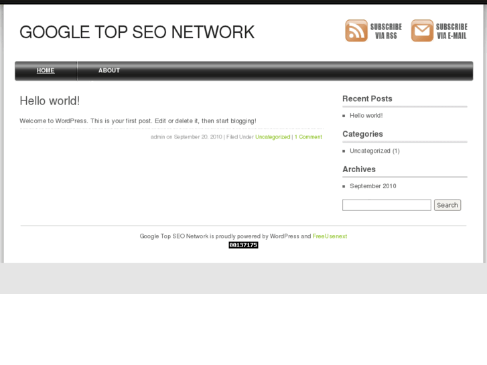
Task: Click into the sidebar search field
Action: tap(387, 205)
